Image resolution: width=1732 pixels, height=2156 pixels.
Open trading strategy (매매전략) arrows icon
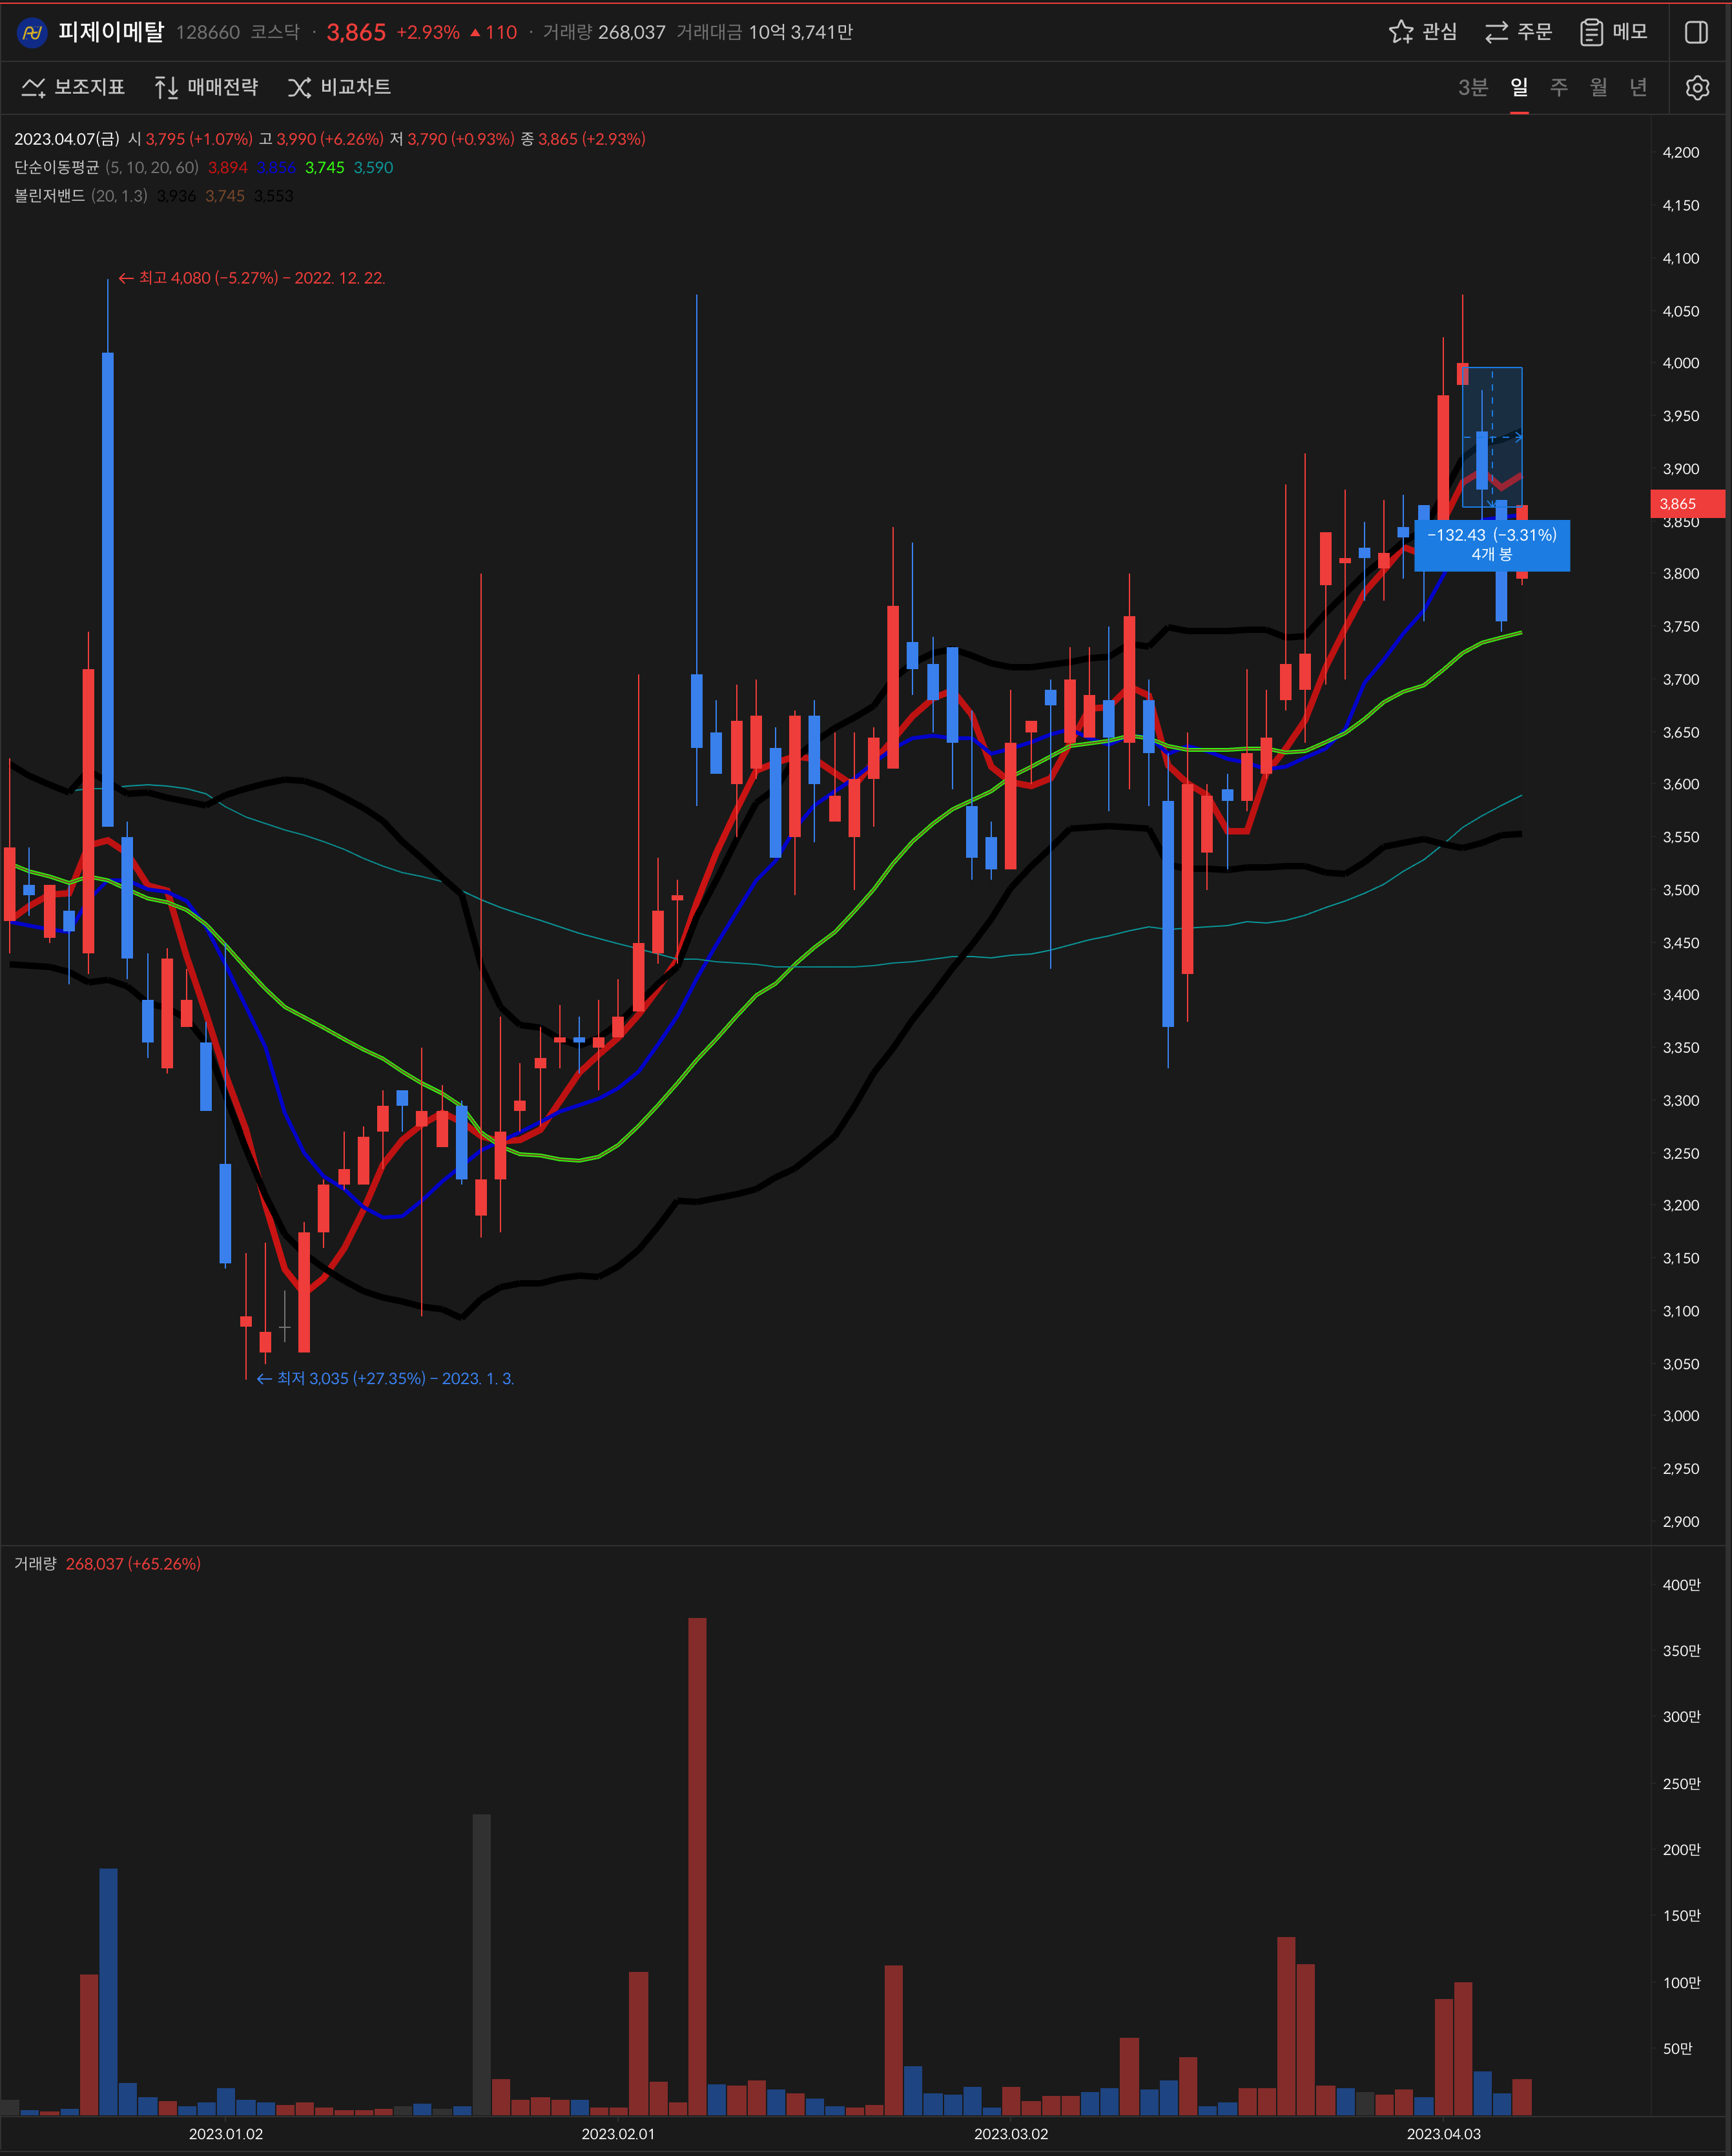[x=166, y=88]
